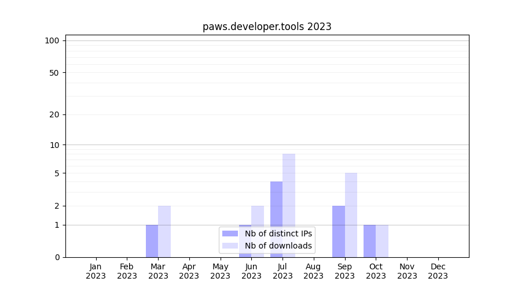Select the Aug 2023 x-axis label
521x289 pixels.
(314, 271)
